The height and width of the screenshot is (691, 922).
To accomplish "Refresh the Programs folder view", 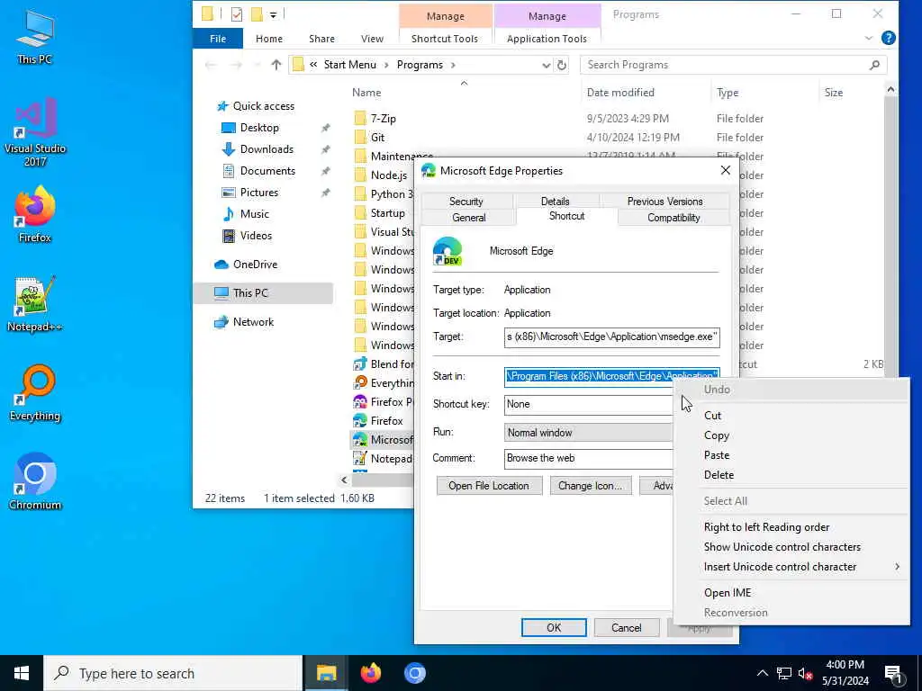I will click(562, 65).
